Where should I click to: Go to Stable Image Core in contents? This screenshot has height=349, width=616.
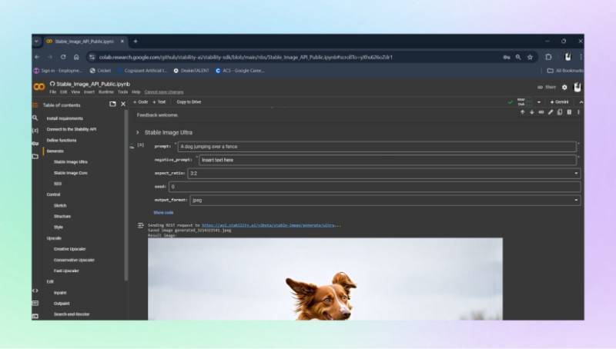[71, 173]
